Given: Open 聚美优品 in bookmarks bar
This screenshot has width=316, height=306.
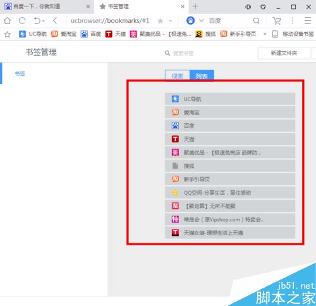Looking at the screenshot, I should (161, 34).
